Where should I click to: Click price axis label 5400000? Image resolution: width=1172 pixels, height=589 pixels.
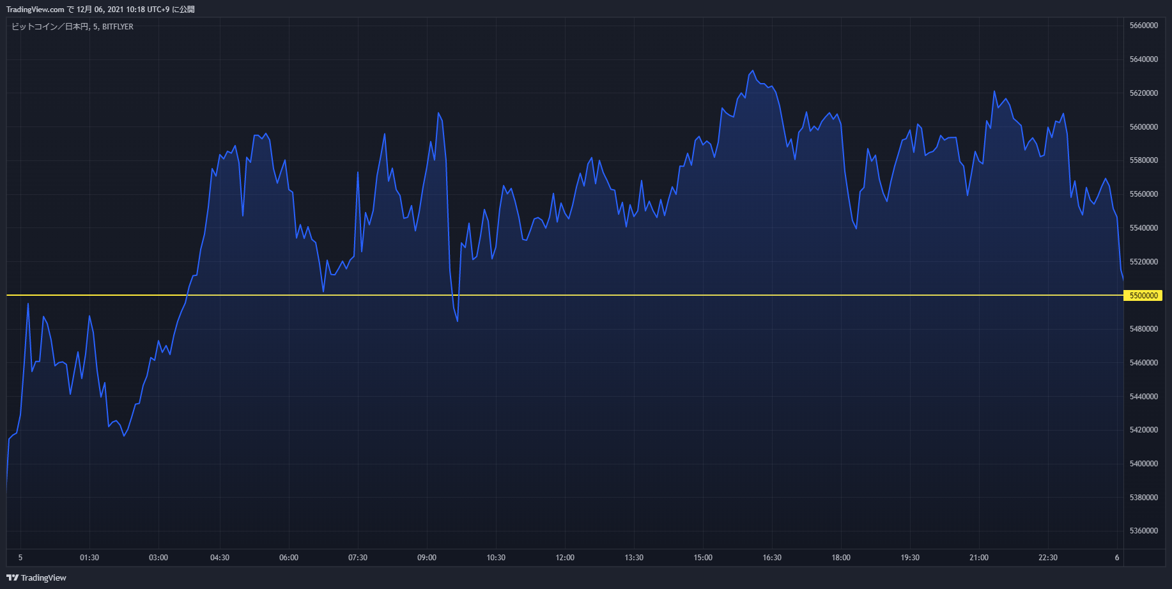(1143, 464)
